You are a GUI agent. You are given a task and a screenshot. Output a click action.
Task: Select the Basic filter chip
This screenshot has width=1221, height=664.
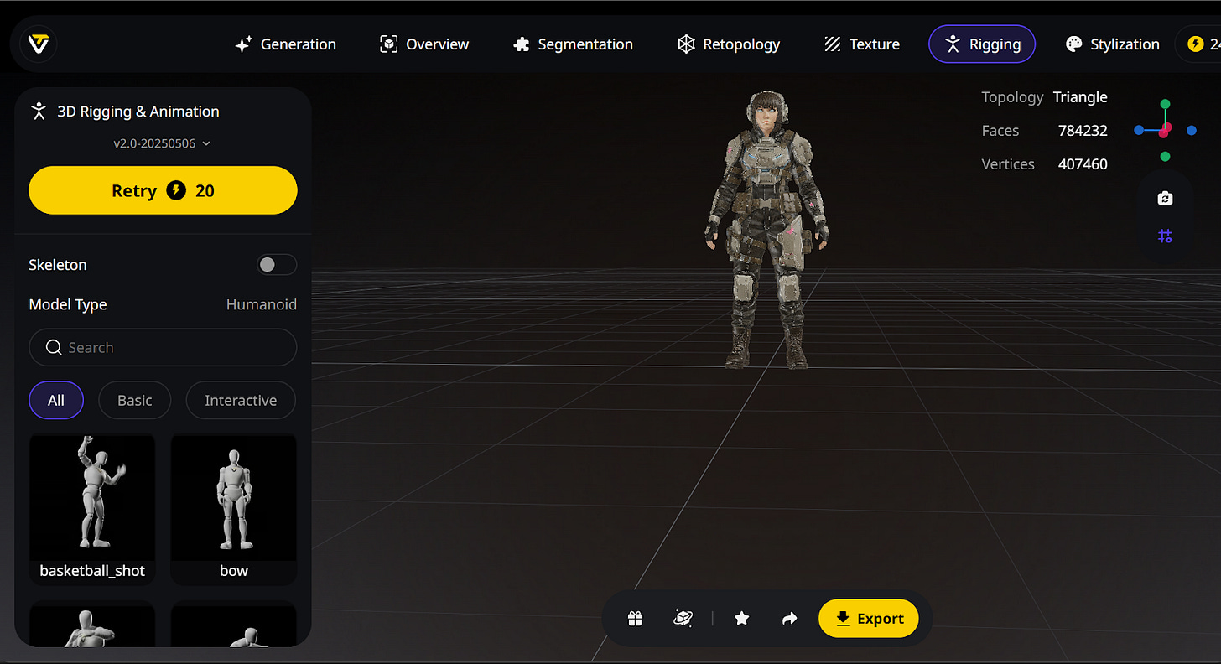(135, 401)
